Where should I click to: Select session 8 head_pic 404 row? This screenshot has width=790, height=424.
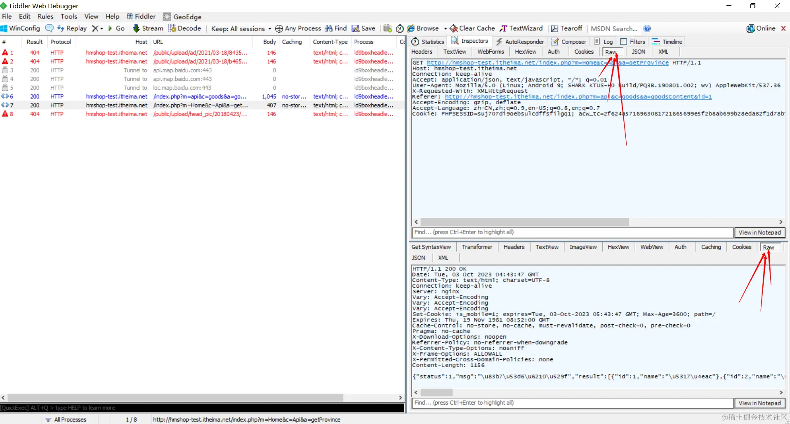click(202, 114)
